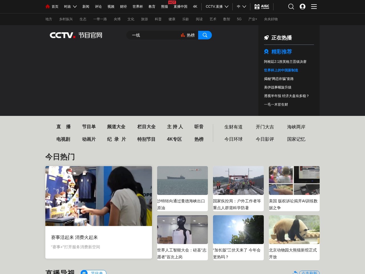Open 央央好物 in secondary navigation
This screenshot has width=365, height=274.
point(271,19)
